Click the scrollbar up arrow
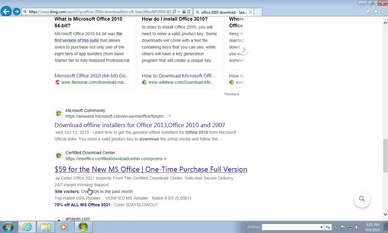The height and width of the screenshot is (233, 388). click(385, 23)
